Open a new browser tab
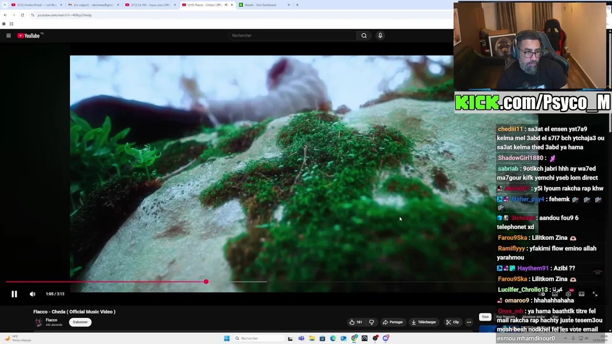Viewport: 612px width, 344px height. point(297,5)
